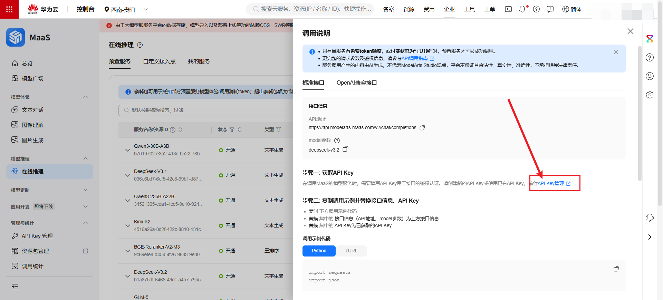Screen dimensions: 663x300
Task: Open the API Key管理 link
Action: point(554,183)
